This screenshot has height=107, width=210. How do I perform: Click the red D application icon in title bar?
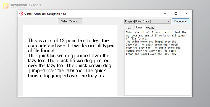click(x=21, y=14)
